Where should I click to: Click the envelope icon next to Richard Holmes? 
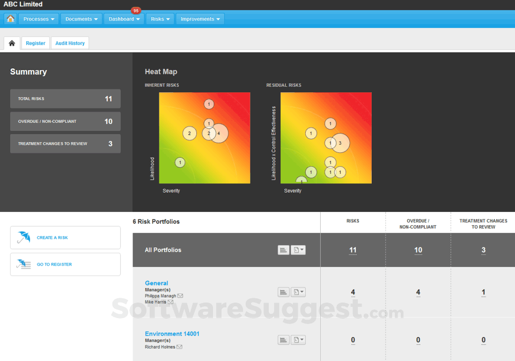coord(179,347)
